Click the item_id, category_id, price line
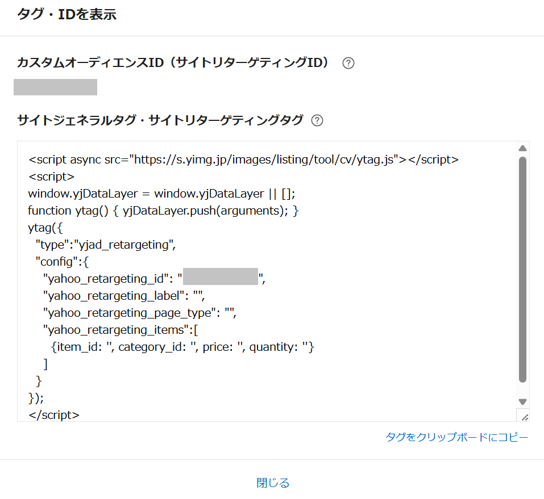This screenshot has height=499, width=544. click(182, 346)
